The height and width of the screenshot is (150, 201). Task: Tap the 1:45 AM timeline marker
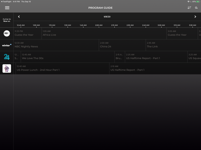pos(83,25)
